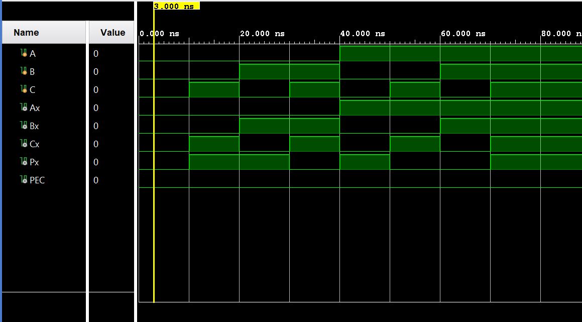Screen dimensions: 582x322
Task: Select the value cell in row A
Action: [x=96, y=54]
